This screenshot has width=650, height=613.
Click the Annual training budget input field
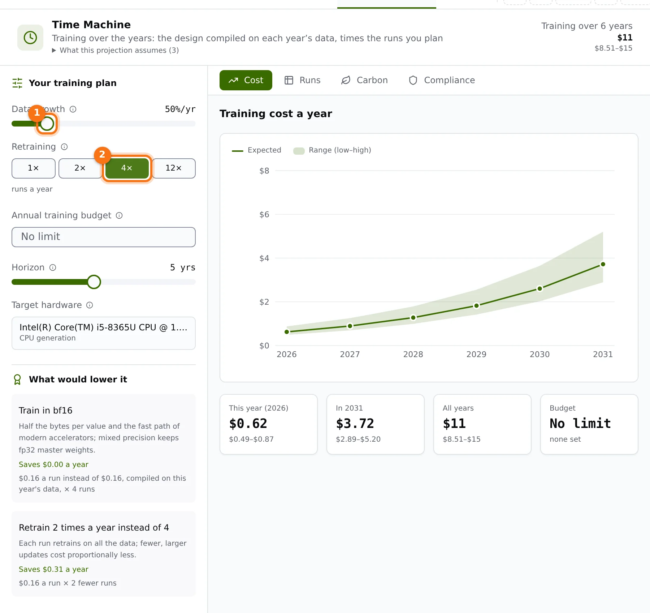[x=104, y=237]
